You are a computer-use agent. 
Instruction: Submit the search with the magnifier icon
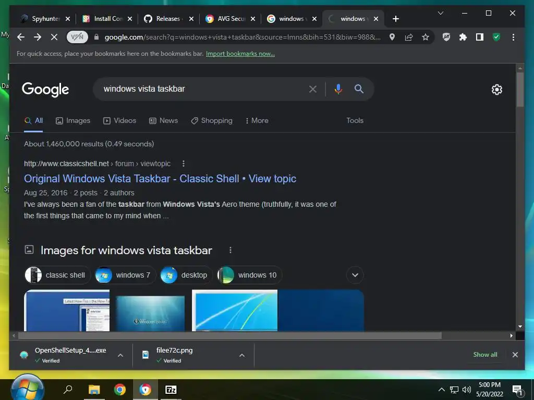click(x=359, y=89)
